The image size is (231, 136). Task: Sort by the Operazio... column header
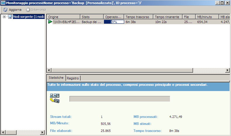[x=114, y=17]
